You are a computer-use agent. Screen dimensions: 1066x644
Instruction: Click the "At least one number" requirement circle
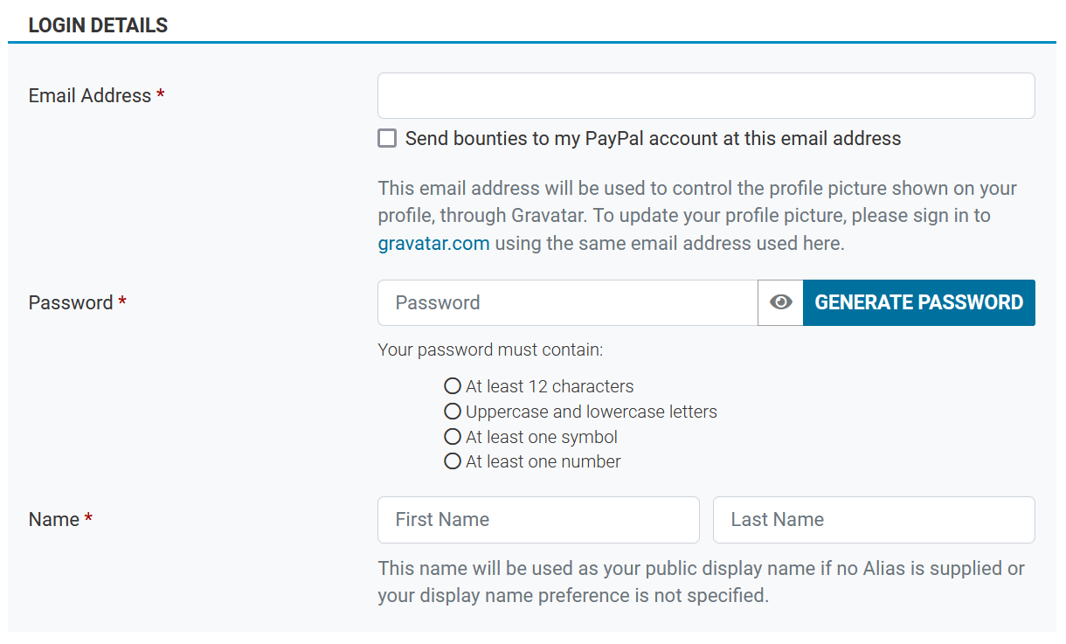click(453, 460)
